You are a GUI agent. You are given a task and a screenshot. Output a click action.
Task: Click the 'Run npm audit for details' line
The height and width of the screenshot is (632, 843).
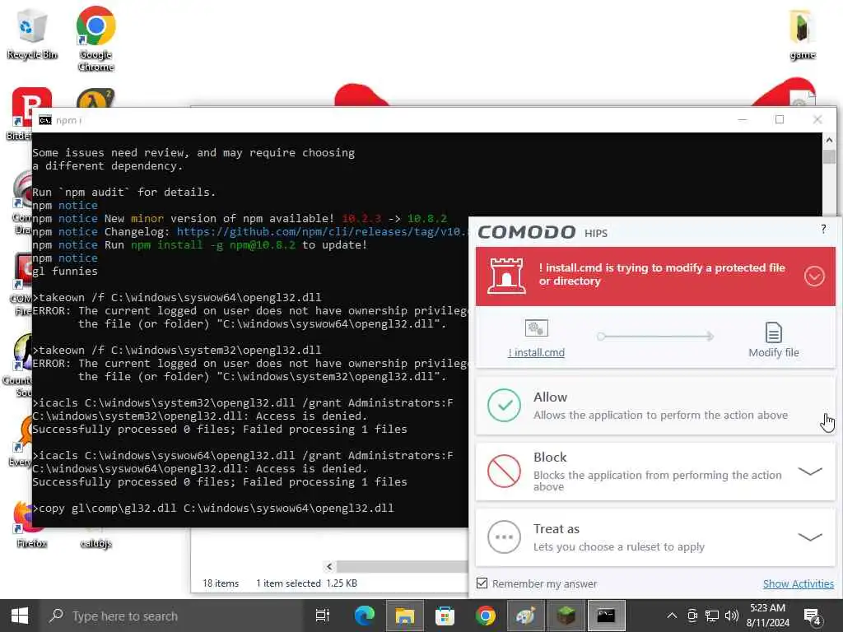[x=123, y=193]
